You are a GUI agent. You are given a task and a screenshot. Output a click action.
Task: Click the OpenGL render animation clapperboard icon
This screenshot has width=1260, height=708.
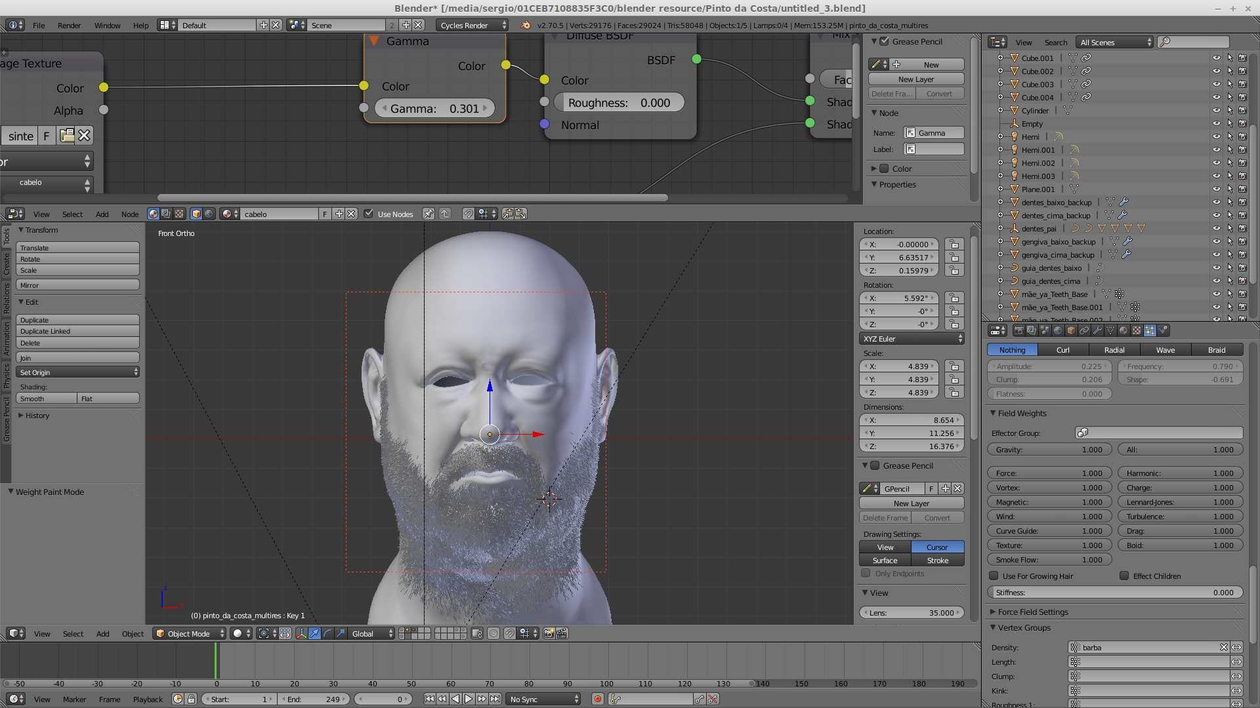coord(562,633)
